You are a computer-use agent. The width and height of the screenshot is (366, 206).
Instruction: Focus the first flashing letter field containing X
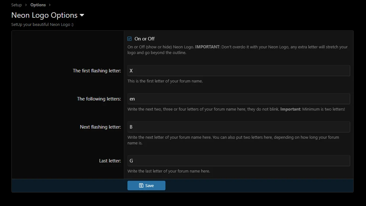click(x=238, y=71)
